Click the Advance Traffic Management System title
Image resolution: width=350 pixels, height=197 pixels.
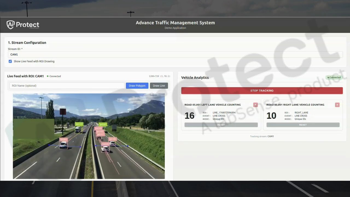175,23
